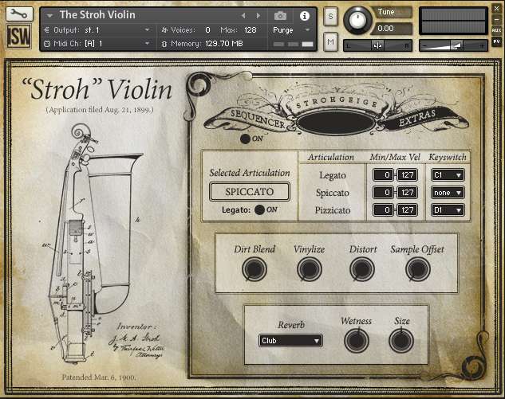Viewport: 505px width, 399px height.
Task: Minimize instrument view with minus button
Action: [496, 20]
